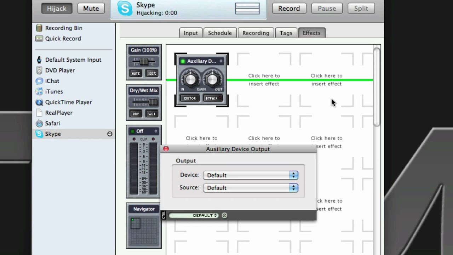Image resolution: width=453 pixels, height=255 pixels.
Task: Click the effects grid vertical scrollbar
Action: (377, 86)
